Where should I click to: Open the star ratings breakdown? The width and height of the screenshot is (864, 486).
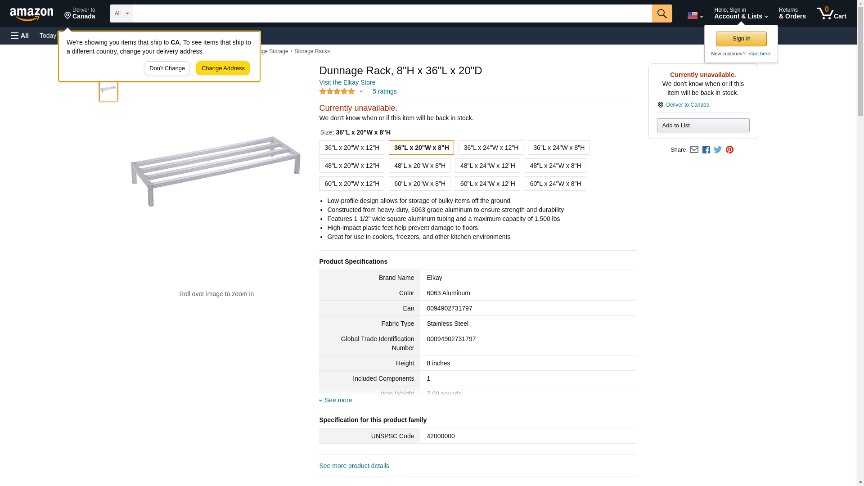pyautogui.click(x=341, y=91)
